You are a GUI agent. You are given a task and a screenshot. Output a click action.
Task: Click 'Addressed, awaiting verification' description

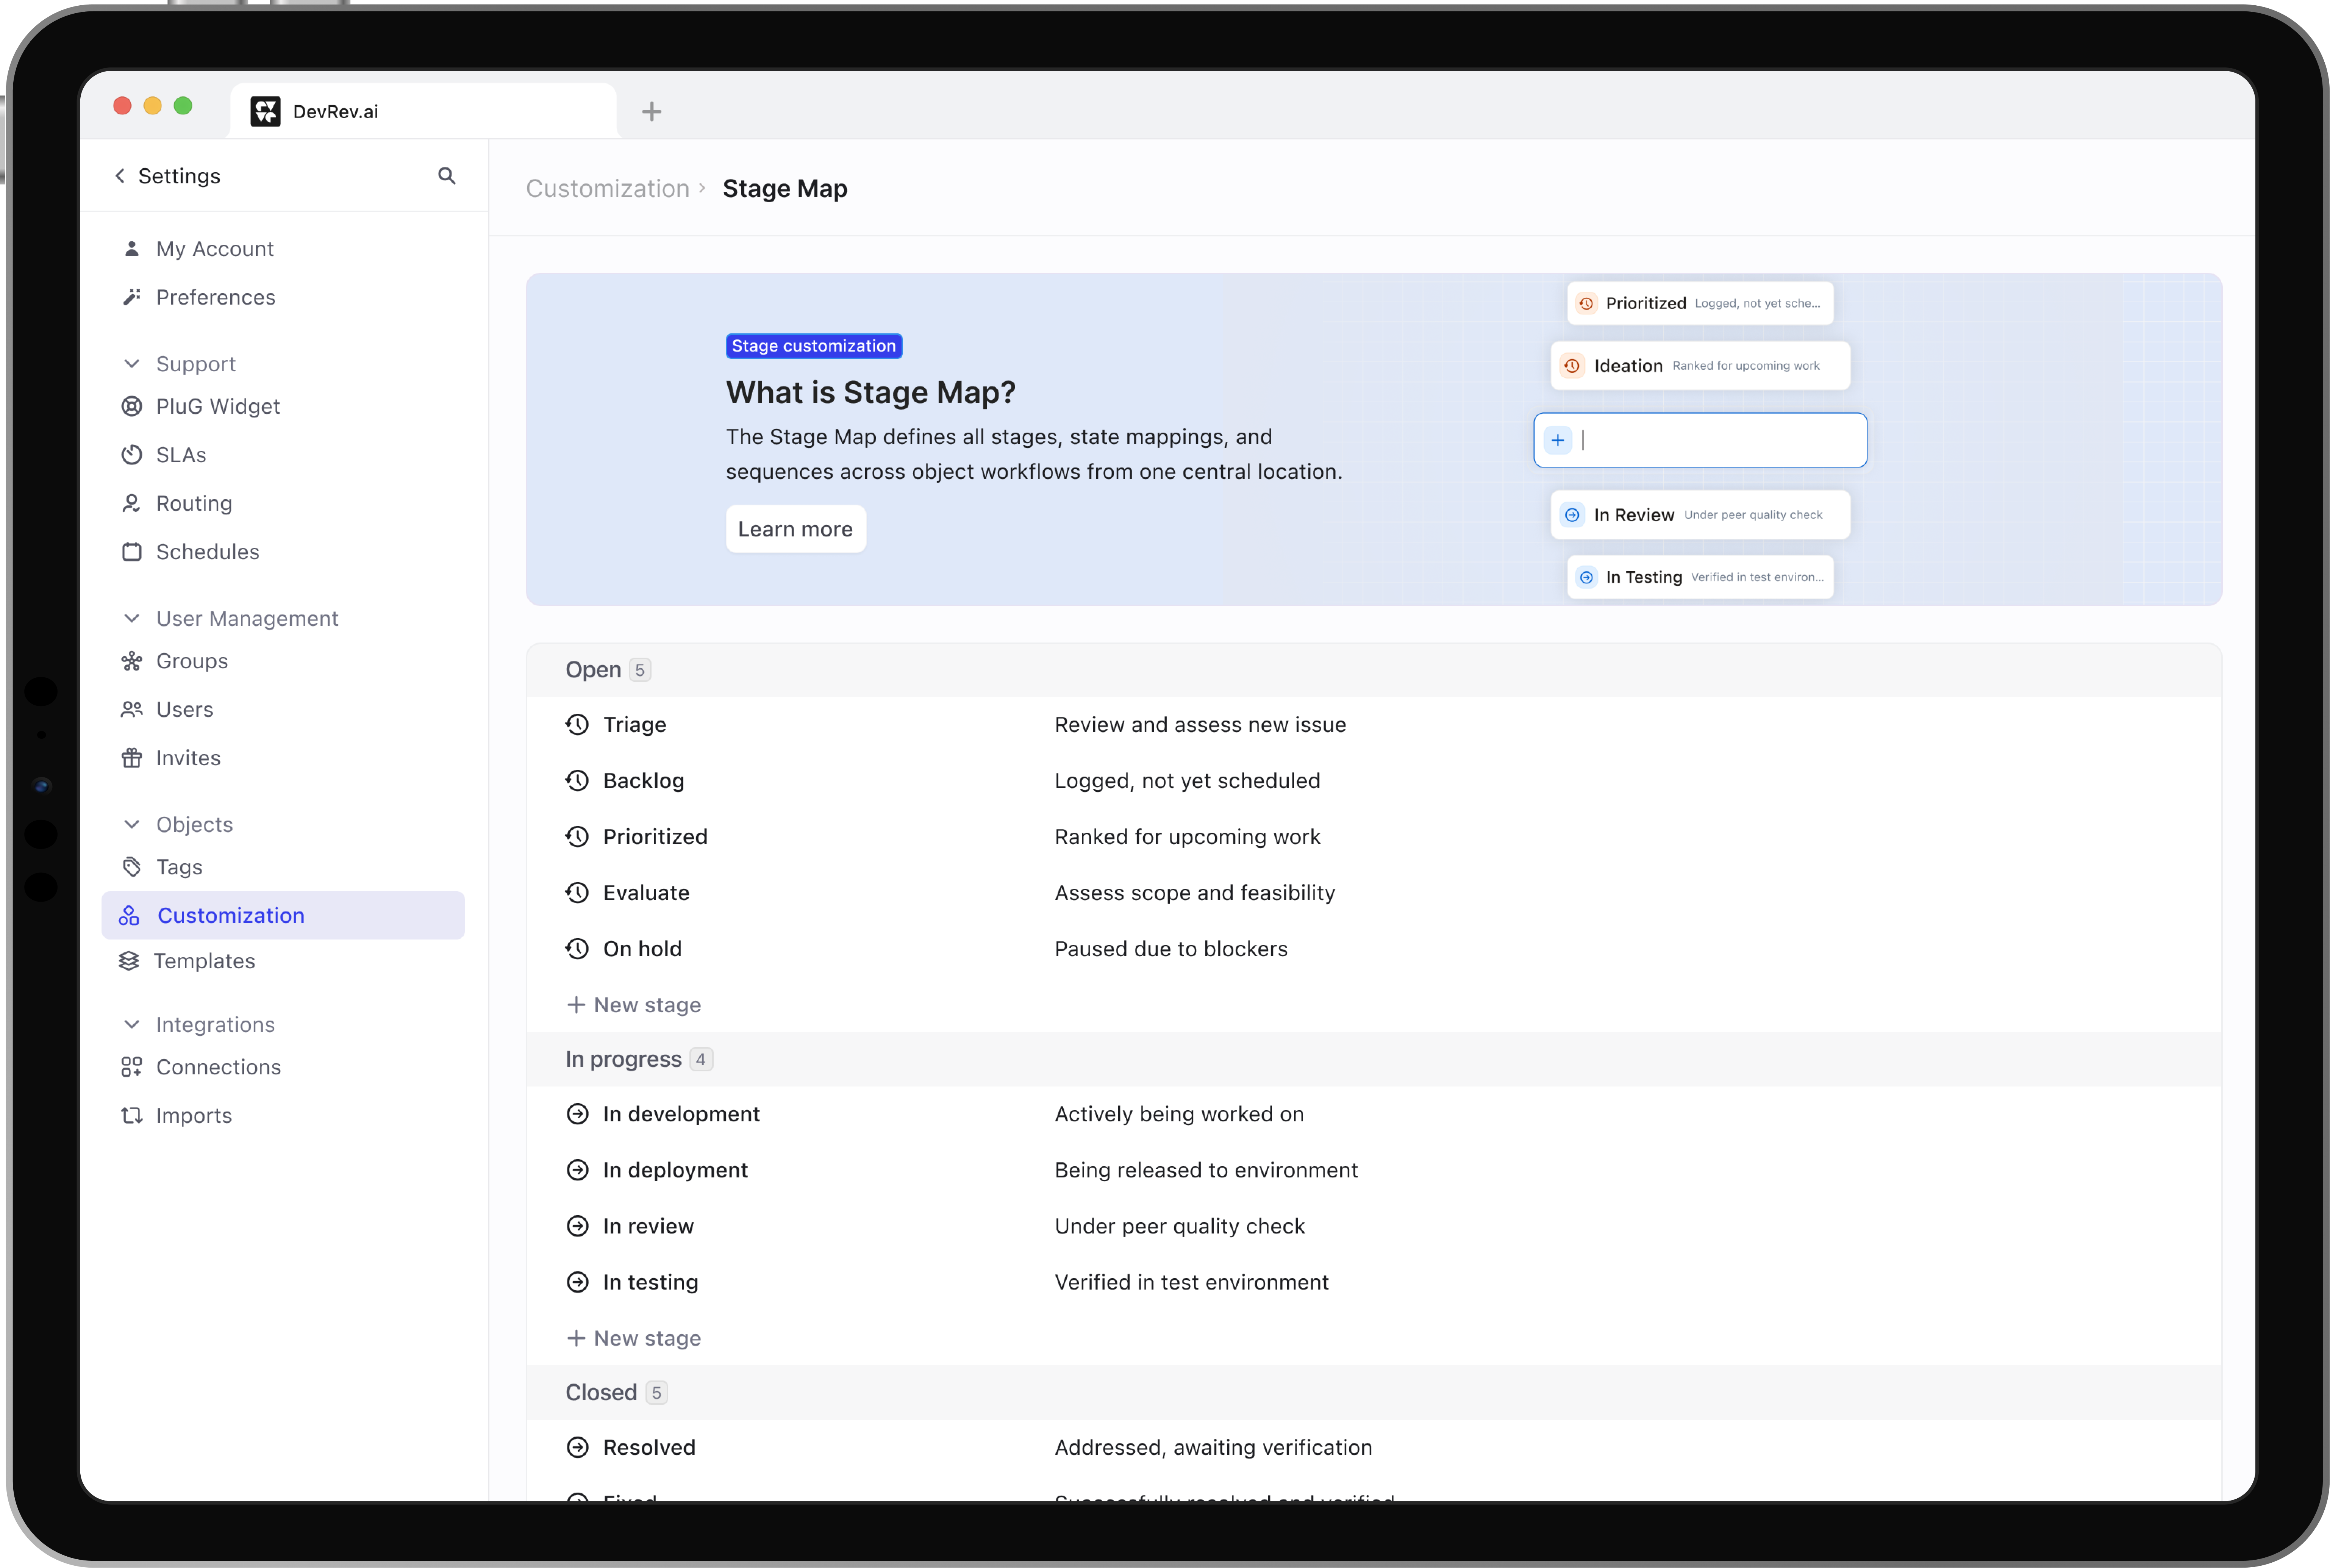point(1213,1447)
